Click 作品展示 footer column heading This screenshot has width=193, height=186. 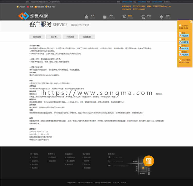69,154
